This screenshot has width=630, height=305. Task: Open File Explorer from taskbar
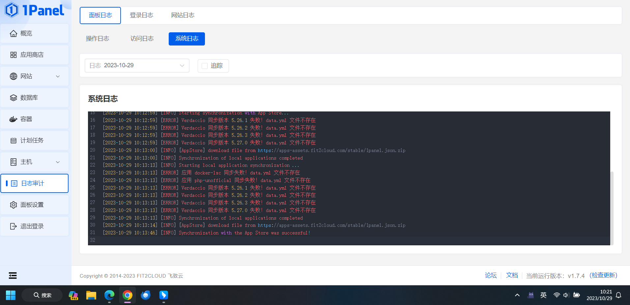click(91, 295)
